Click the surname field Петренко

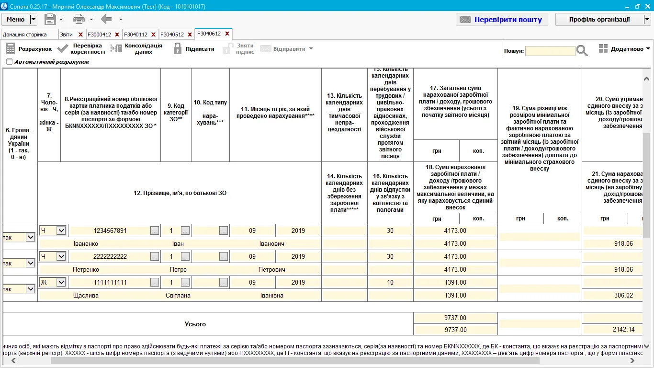point(86,269)
